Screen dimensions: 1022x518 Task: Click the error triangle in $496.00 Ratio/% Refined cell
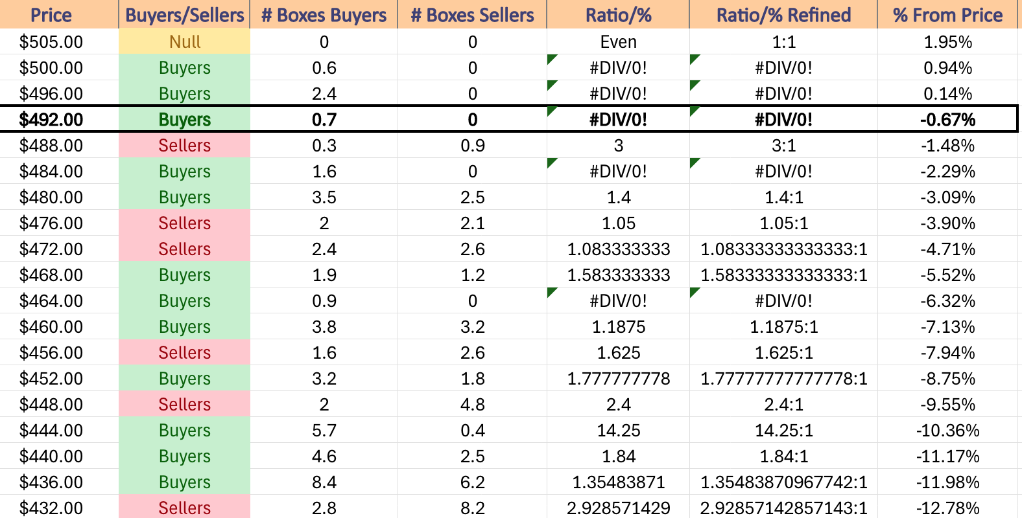(694, 84)
